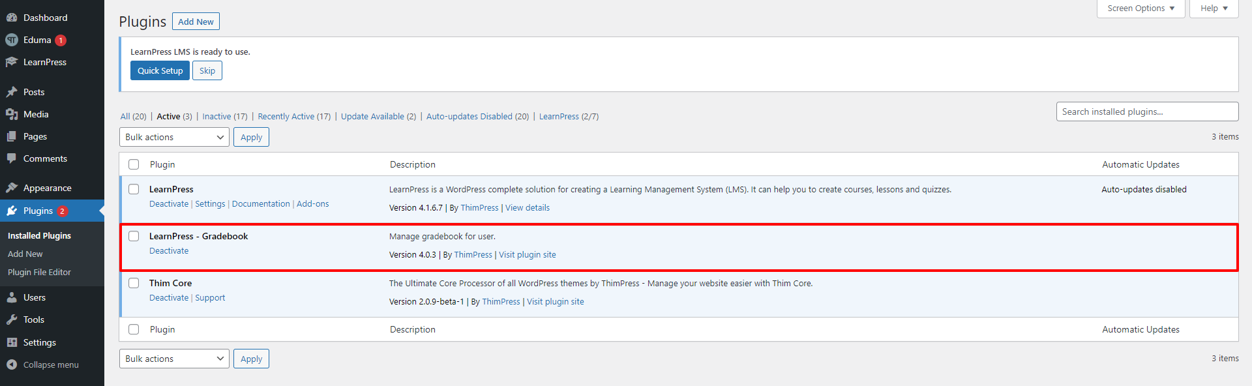Click the Tools wrench icon
1252x386 pixels.
(x=12, y=319)
